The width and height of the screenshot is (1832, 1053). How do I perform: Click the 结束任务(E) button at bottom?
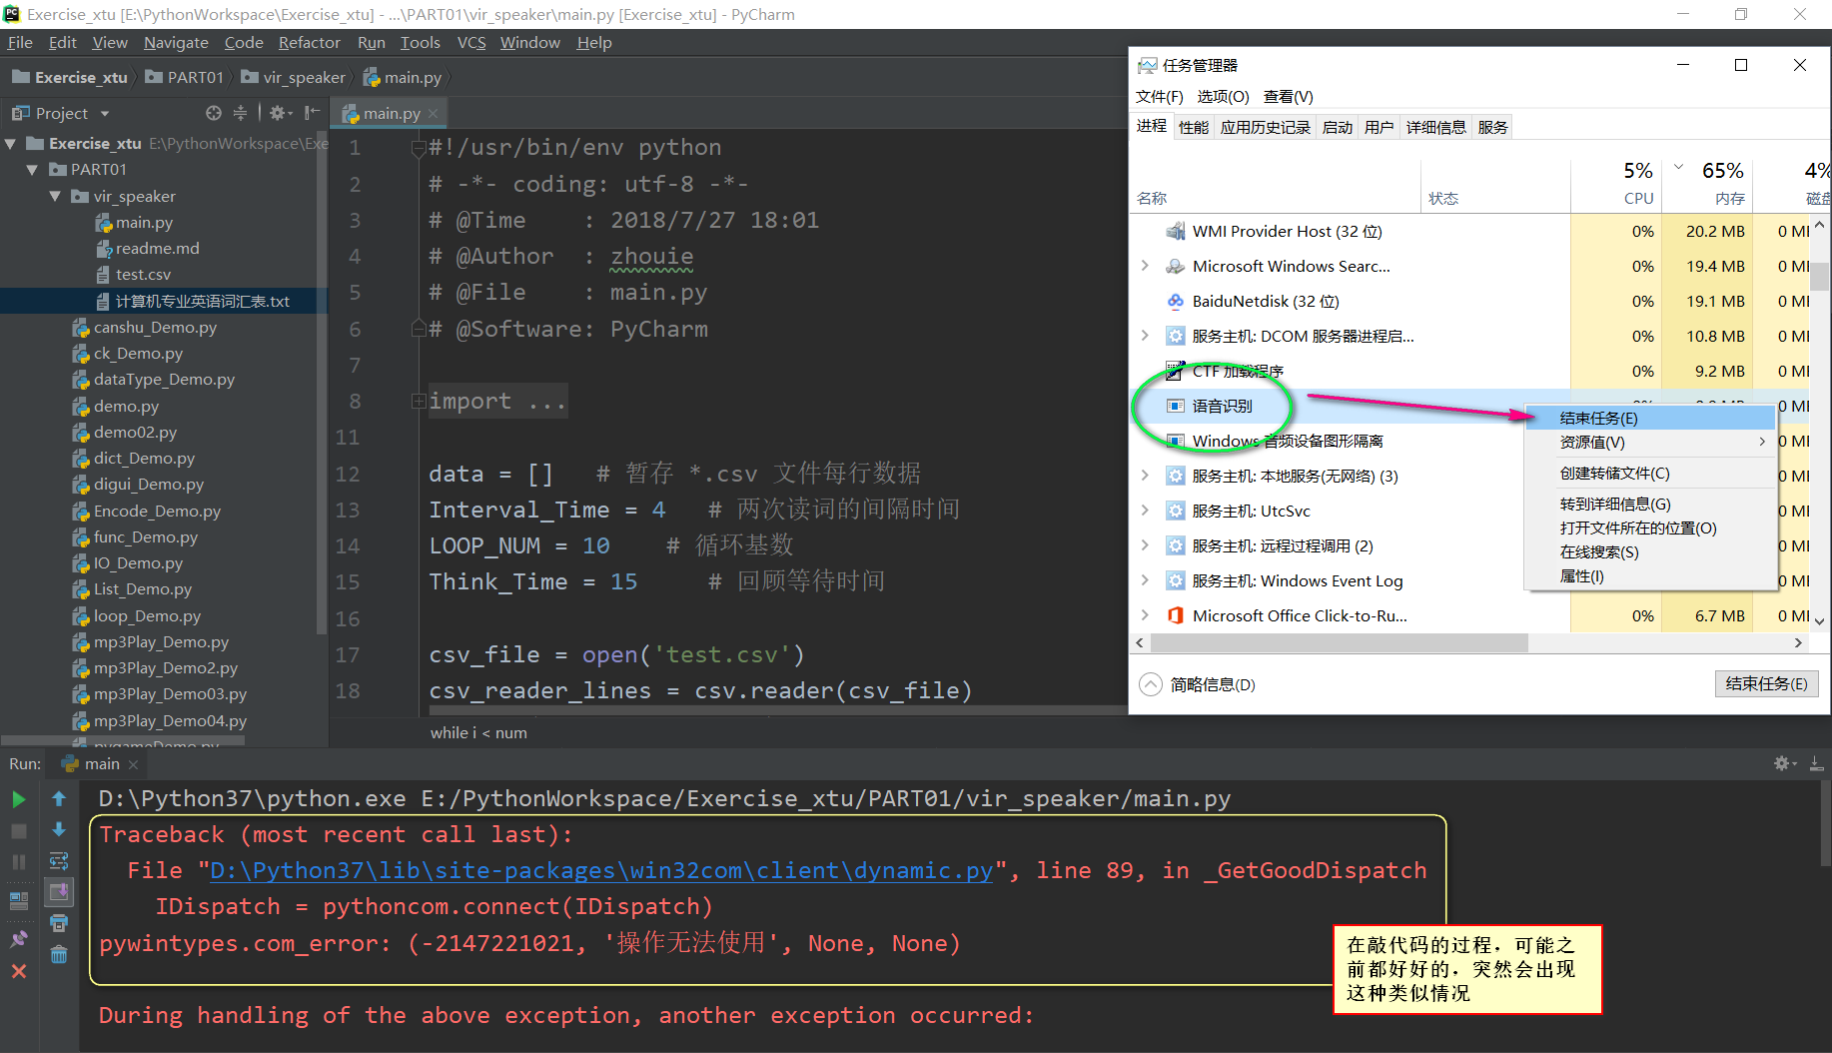point(1766,683)
